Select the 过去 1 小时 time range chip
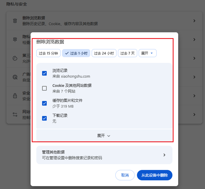This screenshot has height=189, width=205. [76, 53]
